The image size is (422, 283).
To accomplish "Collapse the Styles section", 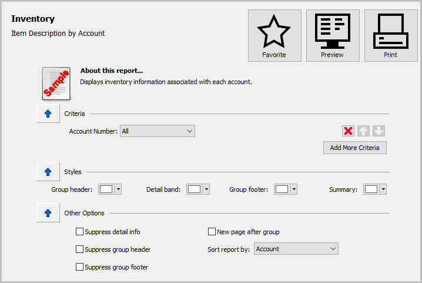I will click(x=48, y=172).
